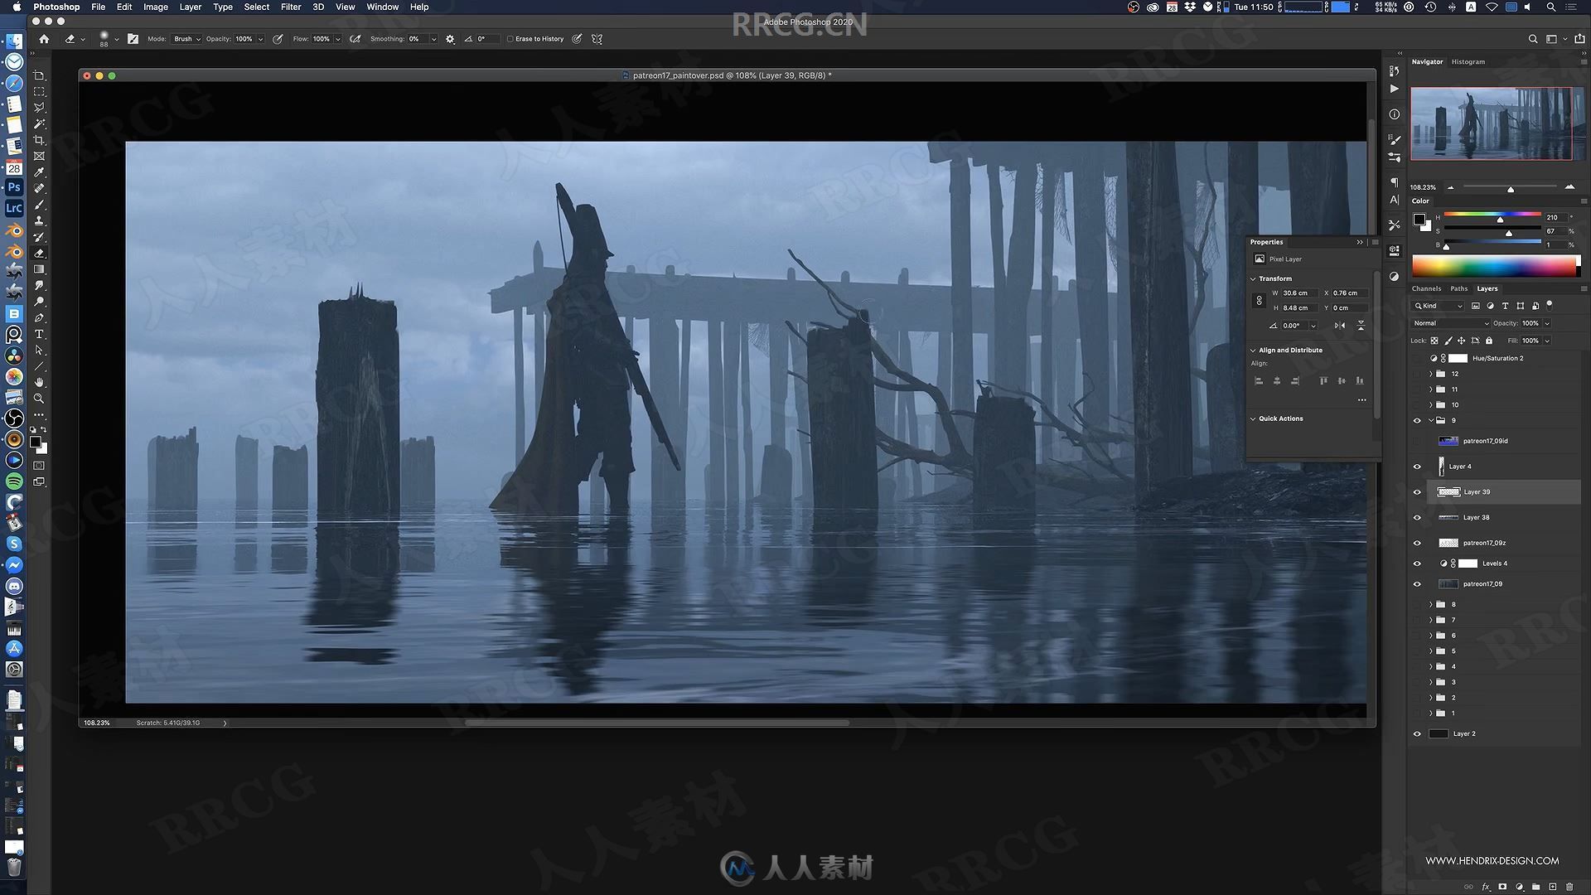Click lock all padlock icon in Layers

pos(1489,341)
